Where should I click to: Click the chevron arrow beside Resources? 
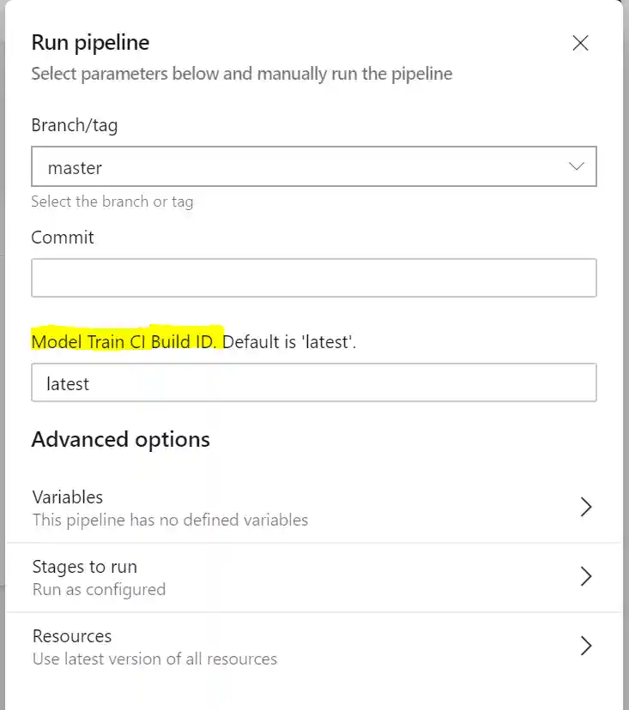coord(586,646)
